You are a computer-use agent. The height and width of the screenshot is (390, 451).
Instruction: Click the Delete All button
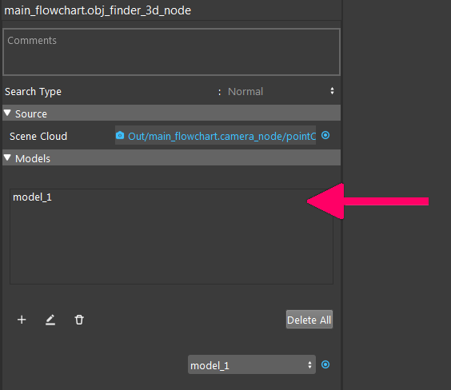(309, 320)
